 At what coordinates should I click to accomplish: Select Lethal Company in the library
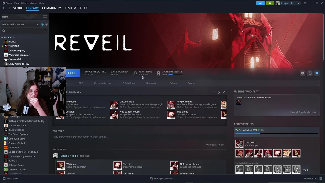coord(17,51)
